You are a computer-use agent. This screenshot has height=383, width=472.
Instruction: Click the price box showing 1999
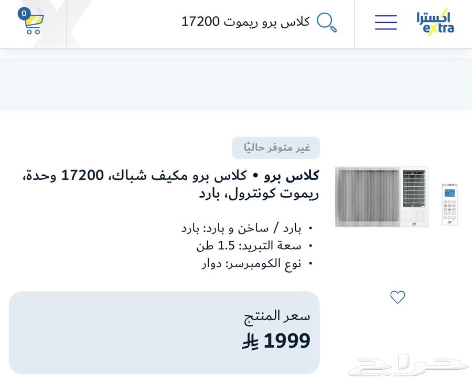pyautogui.click(x=164, y=332)
